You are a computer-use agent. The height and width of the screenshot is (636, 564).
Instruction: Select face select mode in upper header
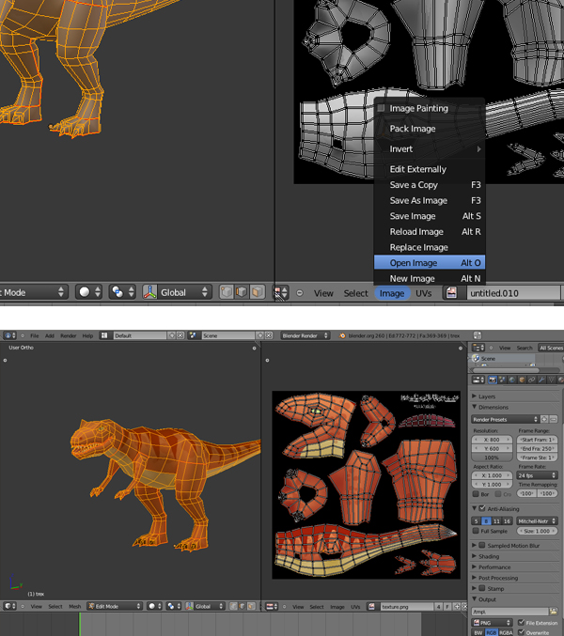pos(258,292)
